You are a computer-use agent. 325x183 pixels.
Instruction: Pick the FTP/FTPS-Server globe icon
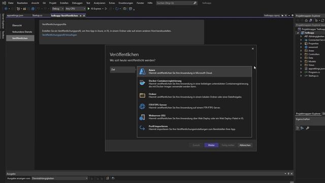coord(142,106)
